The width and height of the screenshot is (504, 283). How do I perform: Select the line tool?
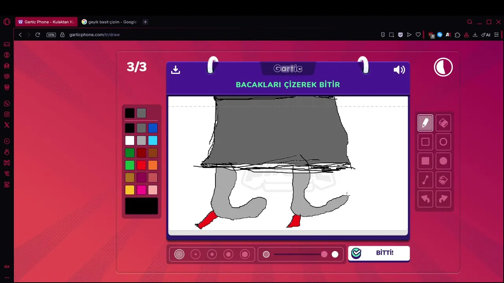[425, 180]
